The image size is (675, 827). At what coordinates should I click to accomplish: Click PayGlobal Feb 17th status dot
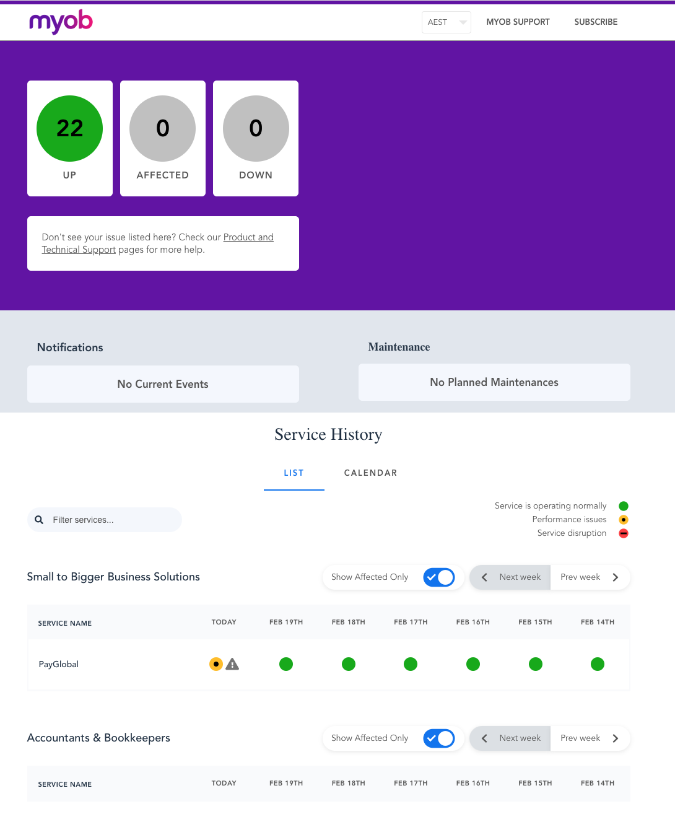pos(411,664)
